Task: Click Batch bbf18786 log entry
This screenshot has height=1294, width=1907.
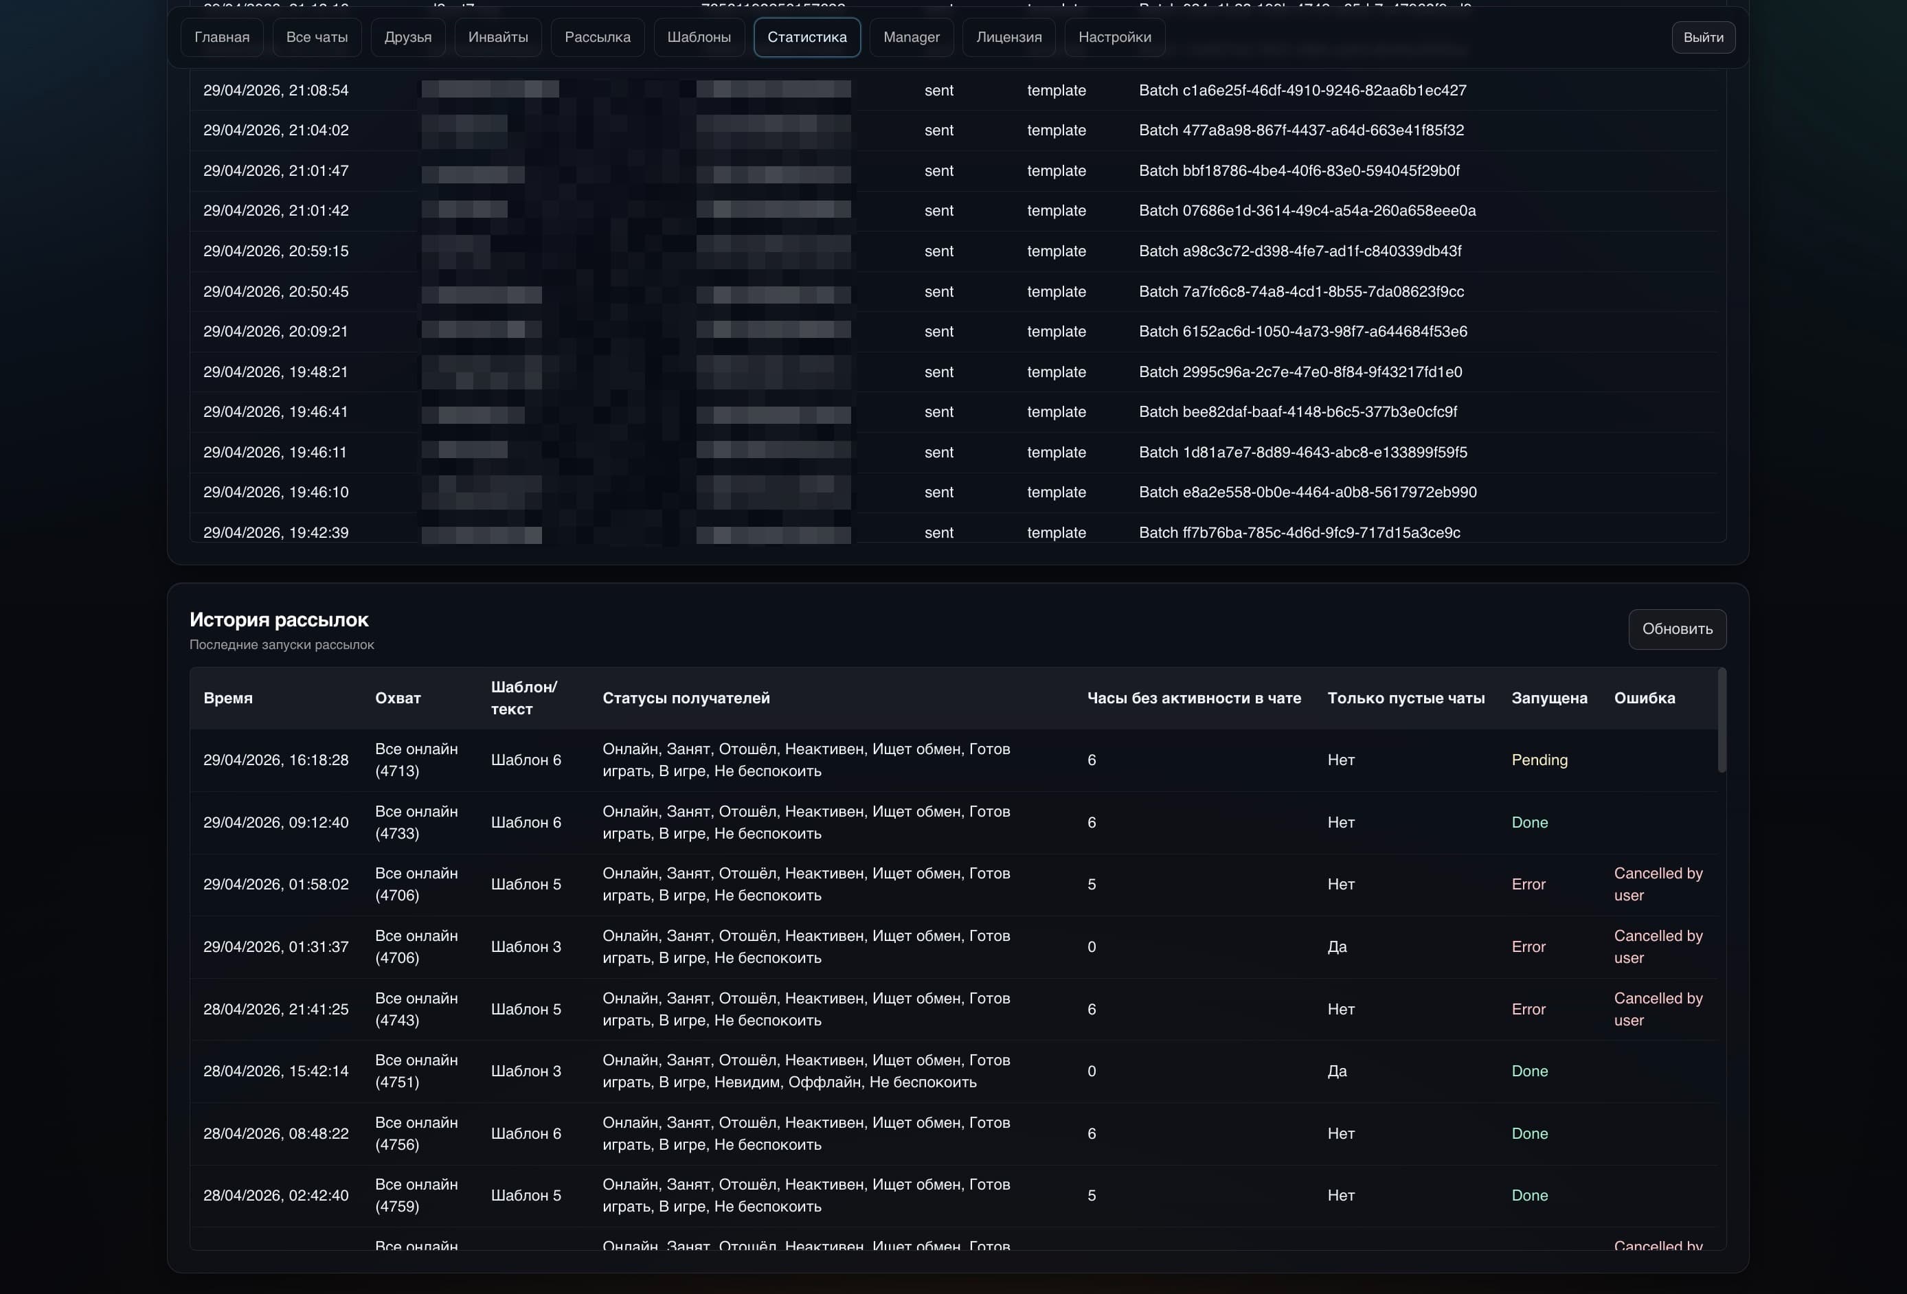Action: (x=1299, y=170)
